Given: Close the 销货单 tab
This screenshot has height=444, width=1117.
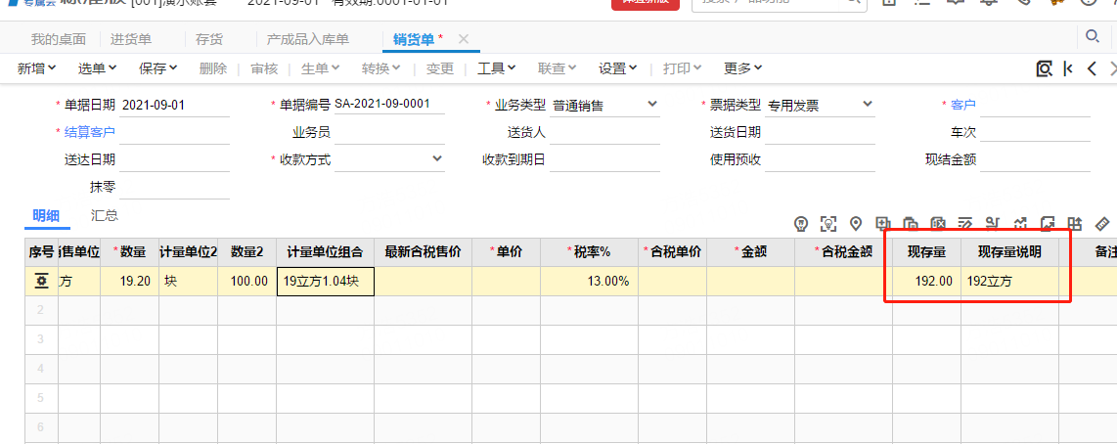Looking at the screenshot, I should click(x=463, y=39).
